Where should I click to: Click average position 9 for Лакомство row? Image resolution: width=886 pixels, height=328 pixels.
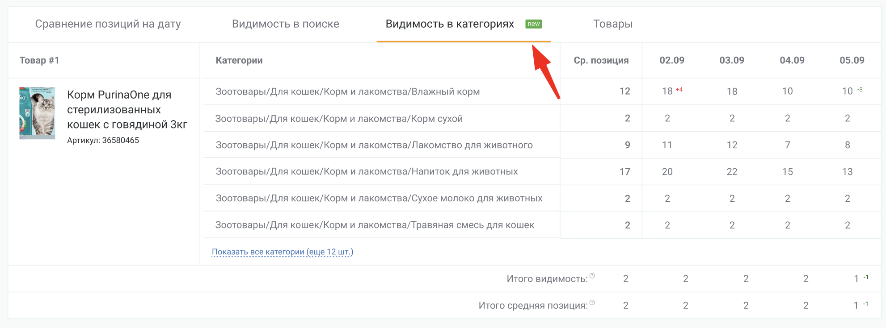coord(628,145)
